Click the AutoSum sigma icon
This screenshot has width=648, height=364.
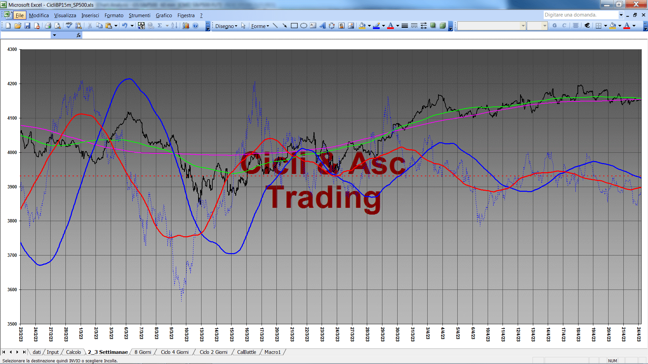(x=160, y=26)
